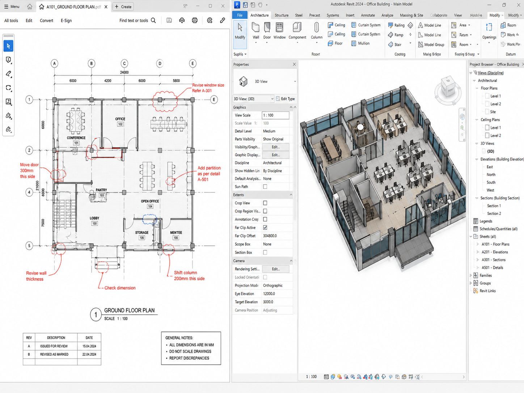Toggle the Annotation Crop checkbox

tap(265, 219)
